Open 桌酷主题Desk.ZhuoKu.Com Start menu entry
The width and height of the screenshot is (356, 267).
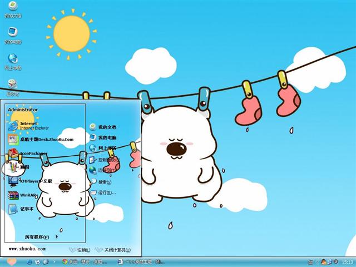[41, 140]
